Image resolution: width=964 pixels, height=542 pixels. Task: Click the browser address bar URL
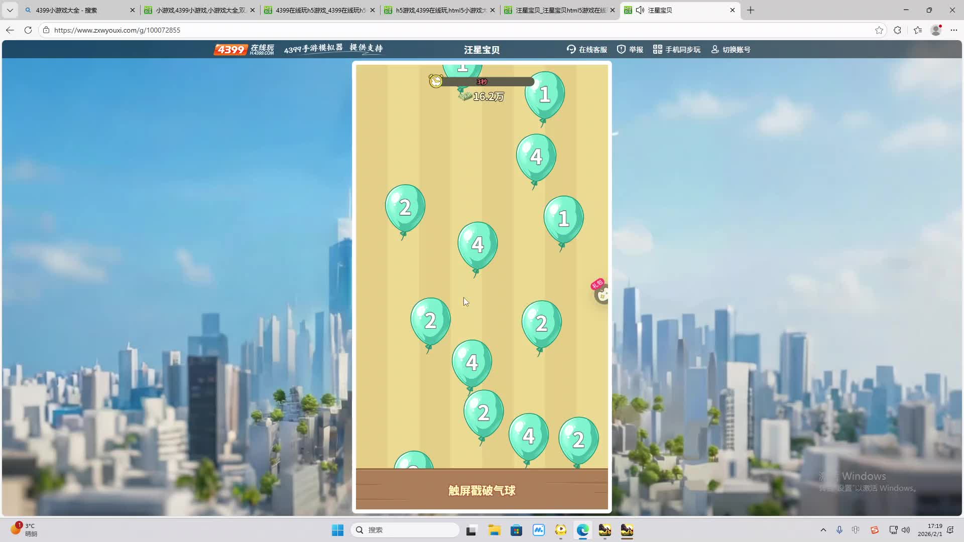pyautogui.click(x=117, y=30)
